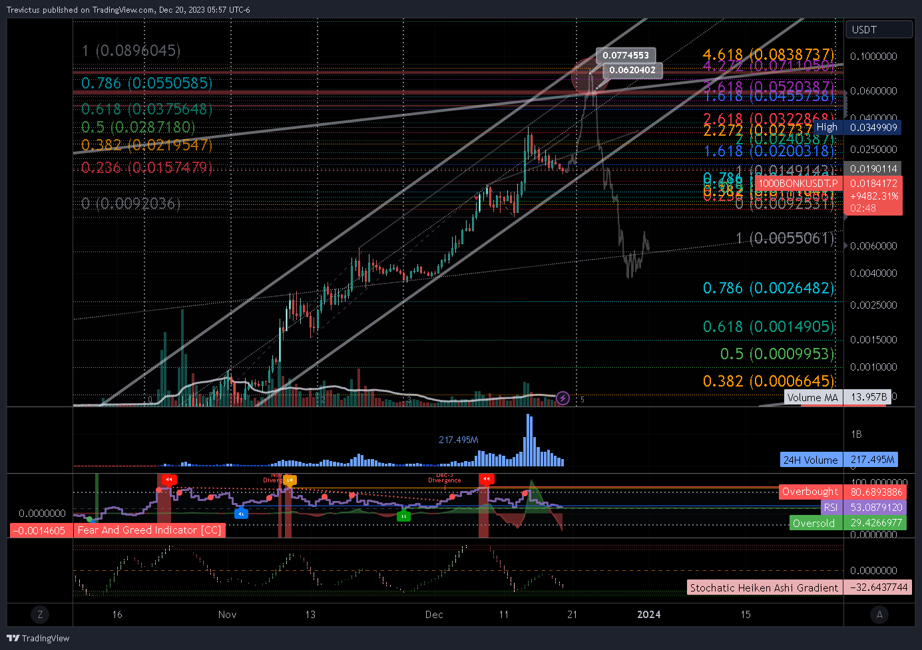Screen dimensions: 922x650
Task: Click the -32.6437744 value tag
Action: pos(877,587)
